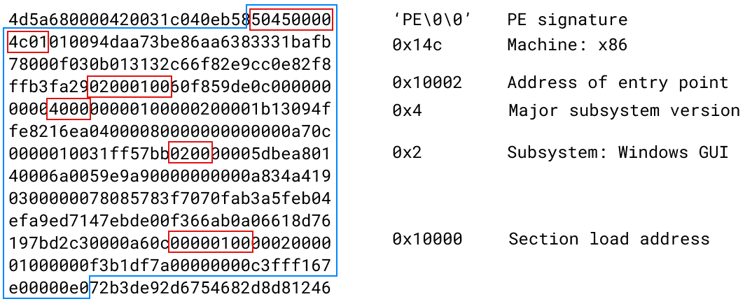This screenshot has width=752, height=306.
Task: Click the "Machine: x86" annotation
Action: (567, 46)
